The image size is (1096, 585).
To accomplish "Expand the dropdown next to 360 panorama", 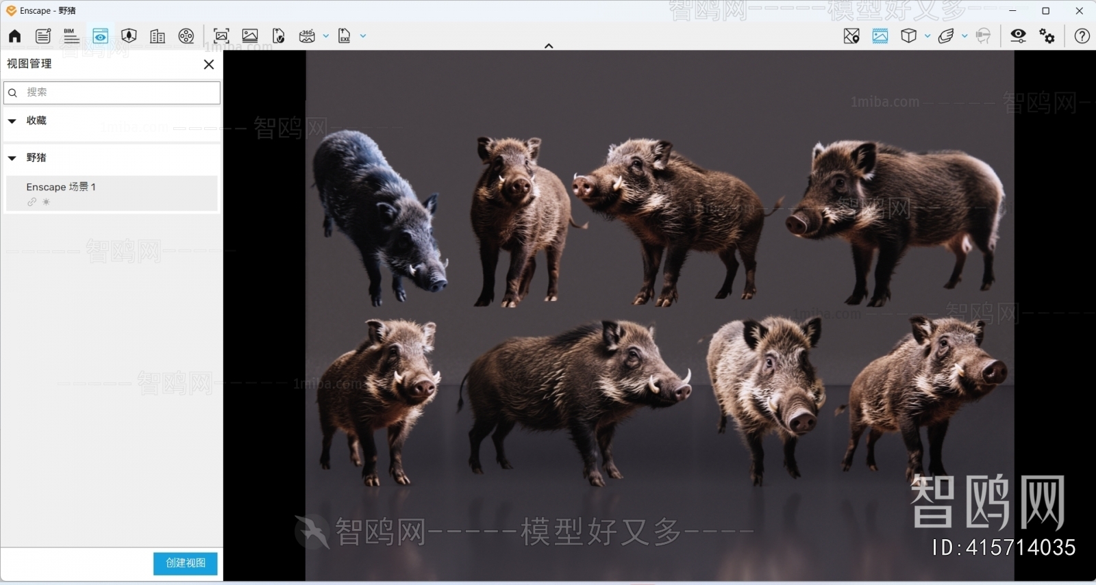I will 325,36.
